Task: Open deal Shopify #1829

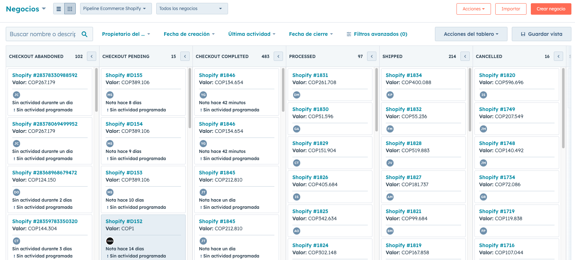Action: (x=310, y=143)
